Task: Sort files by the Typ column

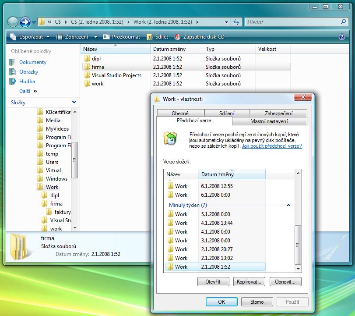Action: [229, 49]
